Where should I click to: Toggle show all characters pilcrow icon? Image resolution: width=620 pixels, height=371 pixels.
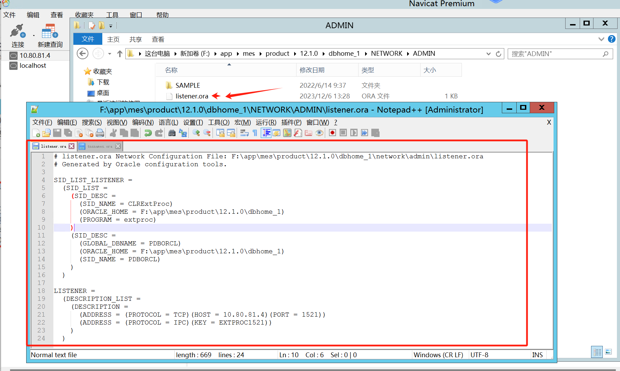(255, 133)
